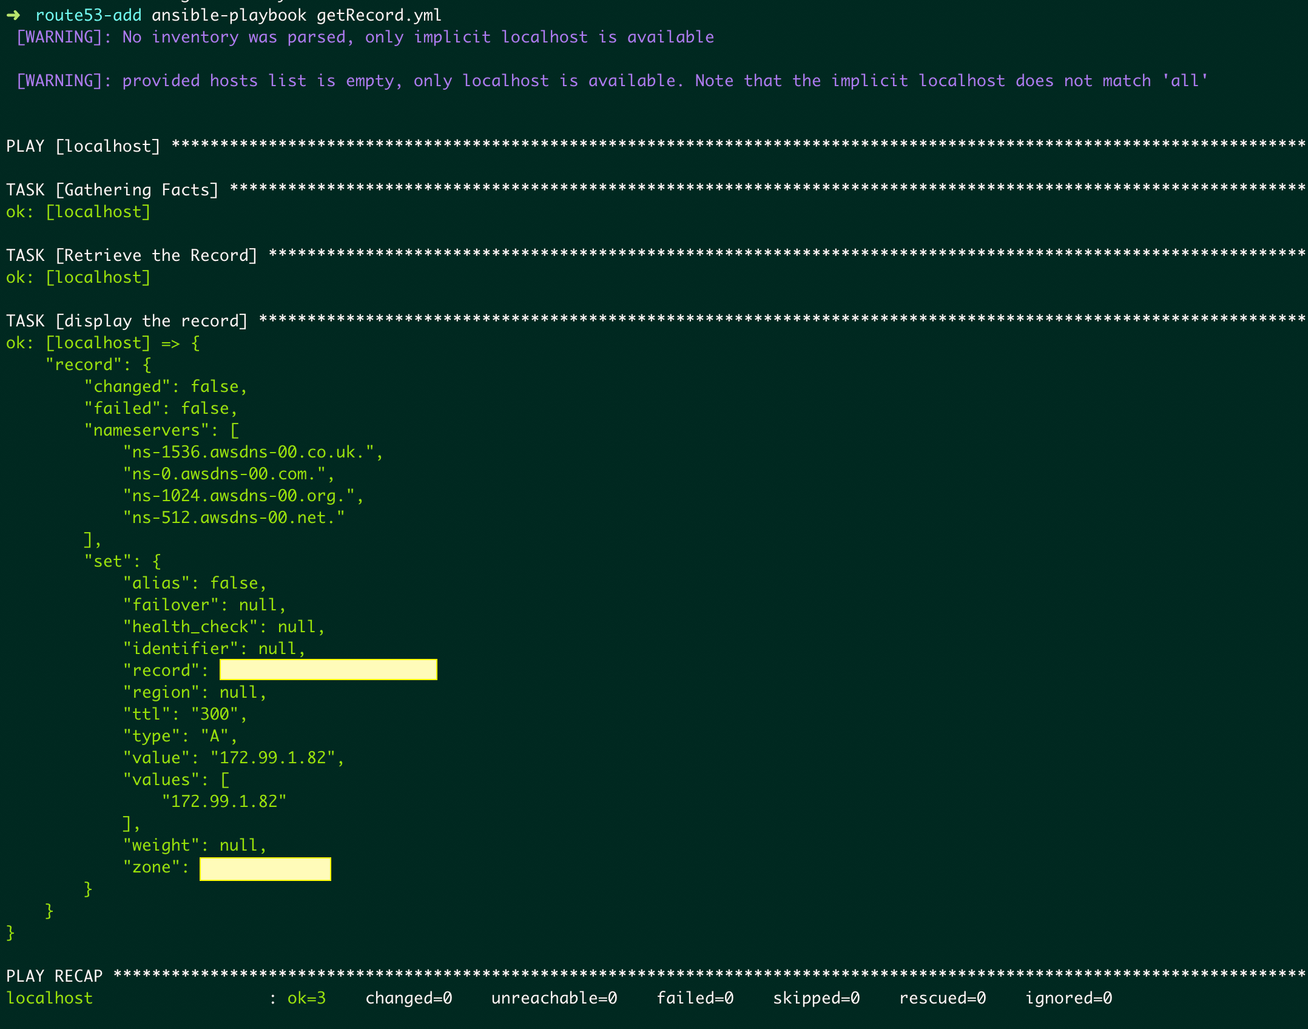Click the '"set": {' line
1308x1029 pixels.
click(x=123, y=561)
